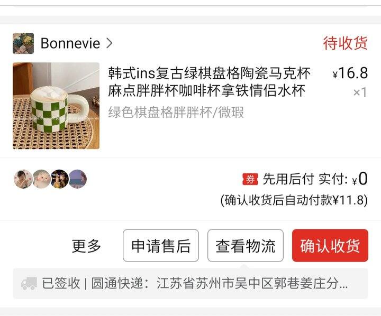This screenshot has height=316, width=381.
Task: Click the 申请售后 after-sales button
Action: tap(161, 245)
